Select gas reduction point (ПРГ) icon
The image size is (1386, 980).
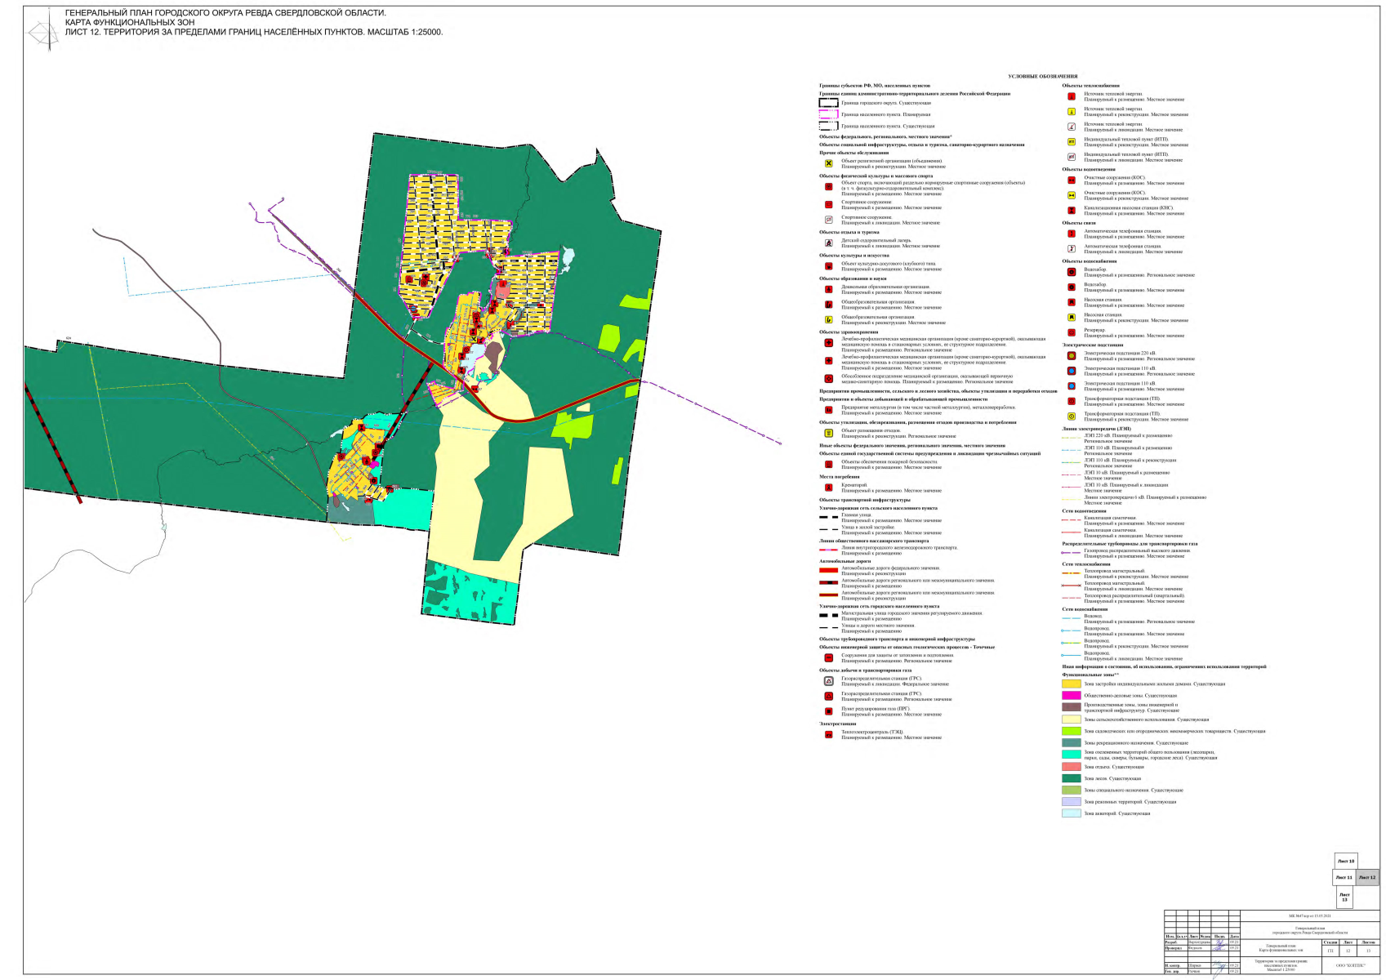tap(828, 711)
